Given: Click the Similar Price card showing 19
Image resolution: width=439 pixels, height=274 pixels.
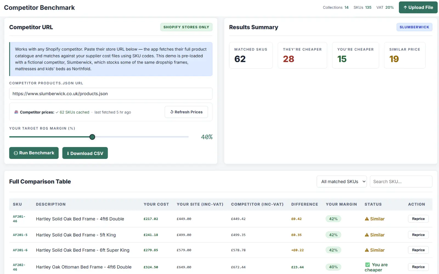Looking at the screenshot, I should 405,55.
